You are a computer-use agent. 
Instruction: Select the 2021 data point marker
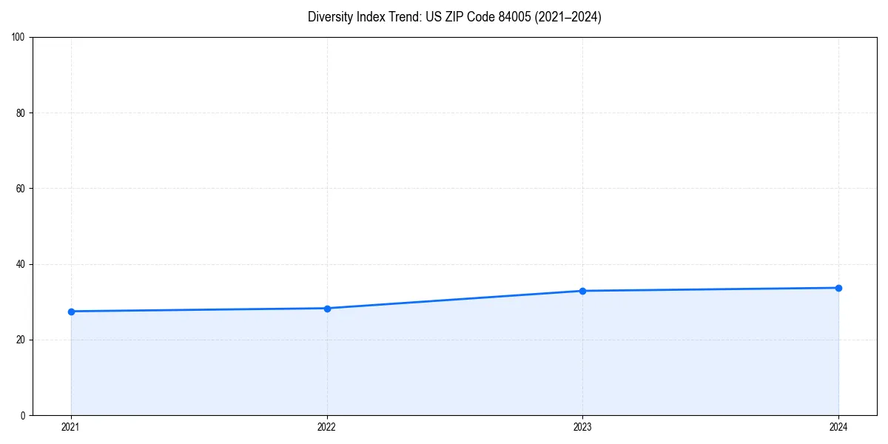(x=70, y=312)
